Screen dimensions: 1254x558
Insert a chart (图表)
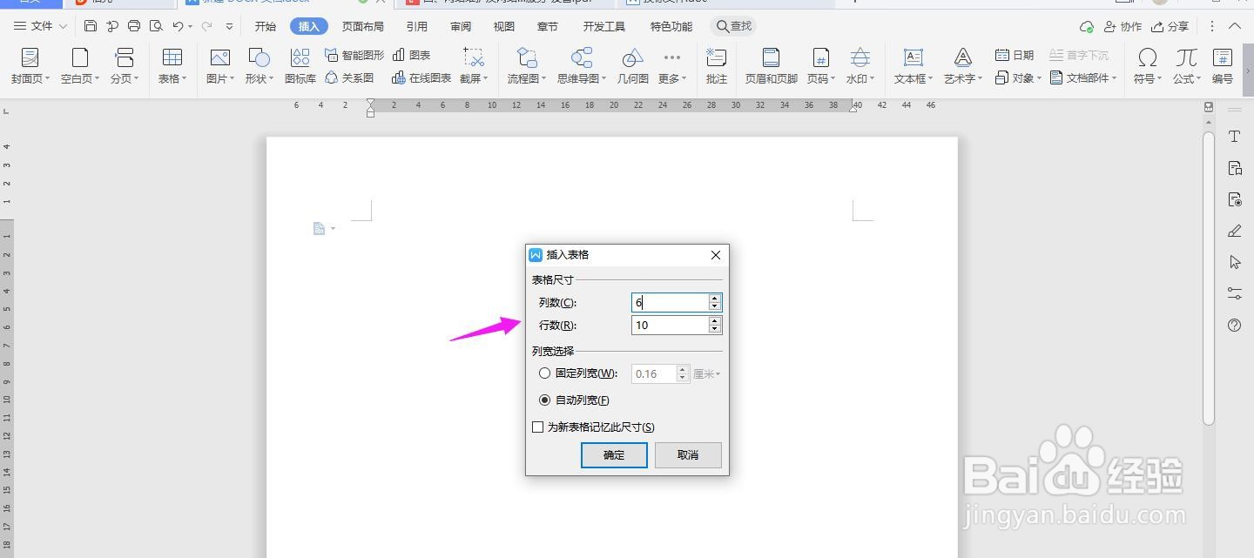(412, 55)
